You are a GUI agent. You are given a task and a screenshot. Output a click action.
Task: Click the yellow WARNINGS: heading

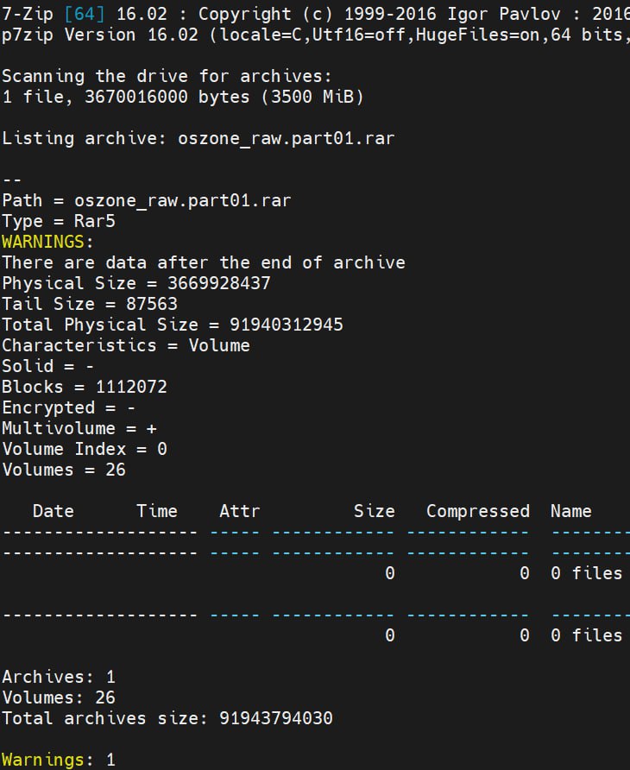point(47,242)
